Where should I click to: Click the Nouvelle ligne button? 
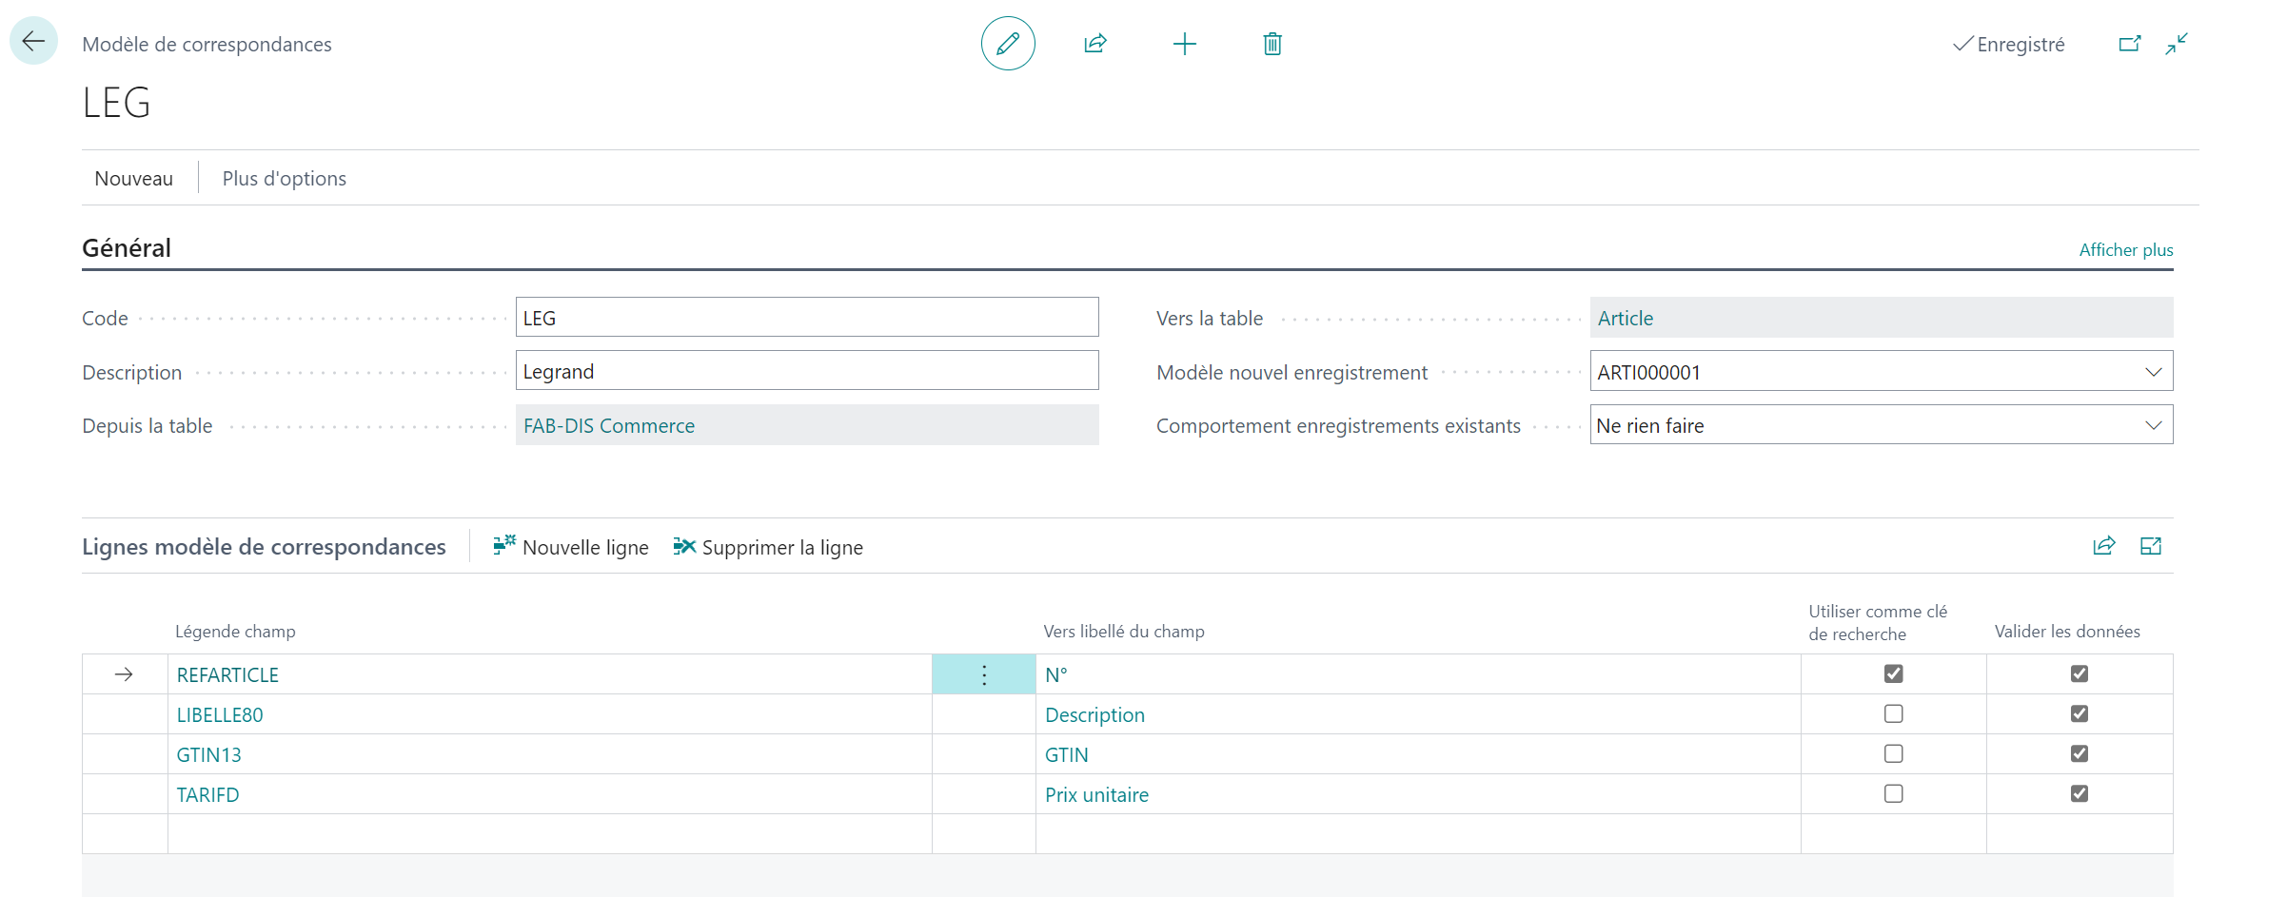coord(571,547)
